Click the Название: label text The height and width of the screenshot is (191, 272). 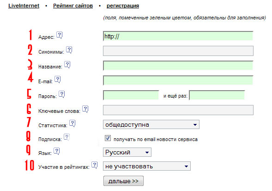click(x=50, y=67)
